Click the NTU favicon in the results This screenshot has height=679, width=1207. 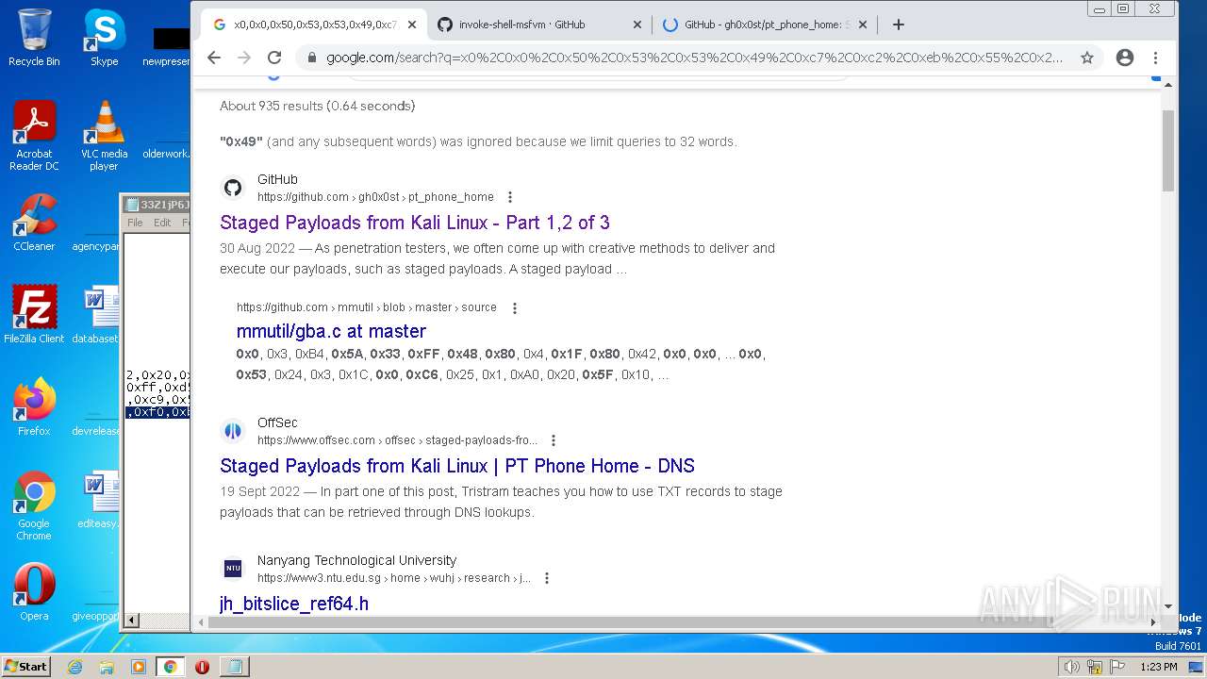click(233, 569)
